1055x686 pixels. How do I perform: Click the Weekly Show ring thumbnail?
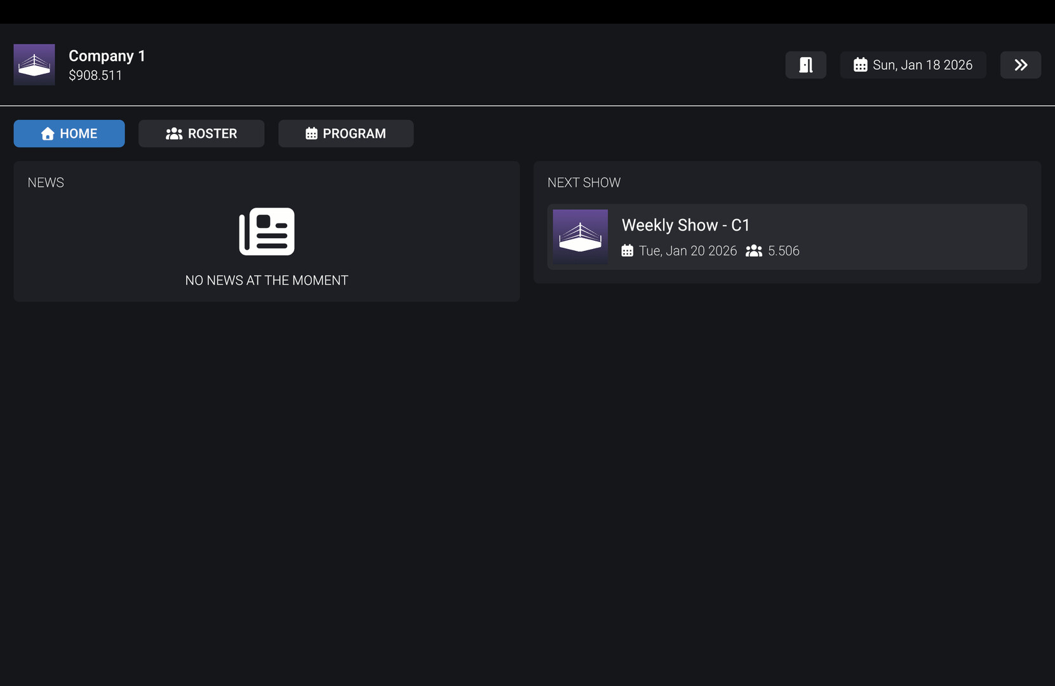[x=580, y=236]
